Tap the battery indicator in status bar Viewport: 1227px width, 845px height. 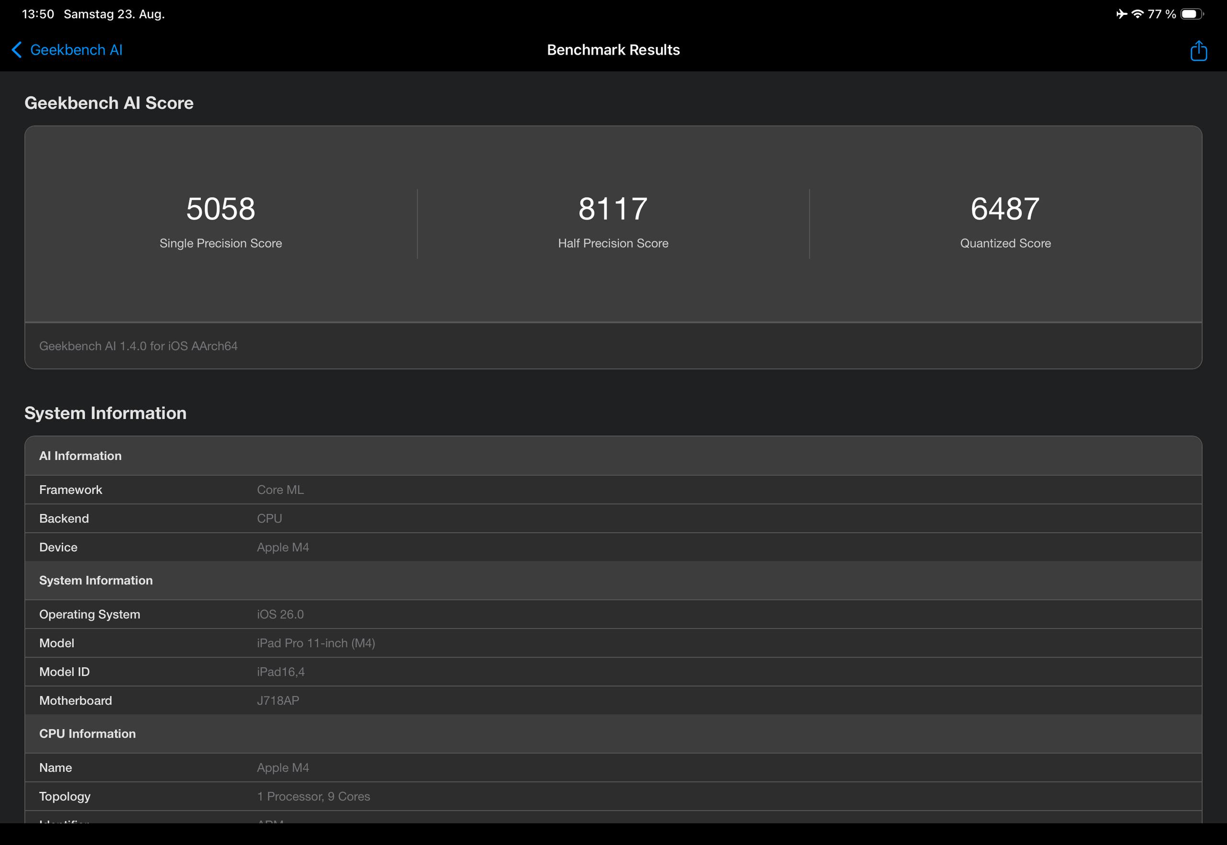1192,14
